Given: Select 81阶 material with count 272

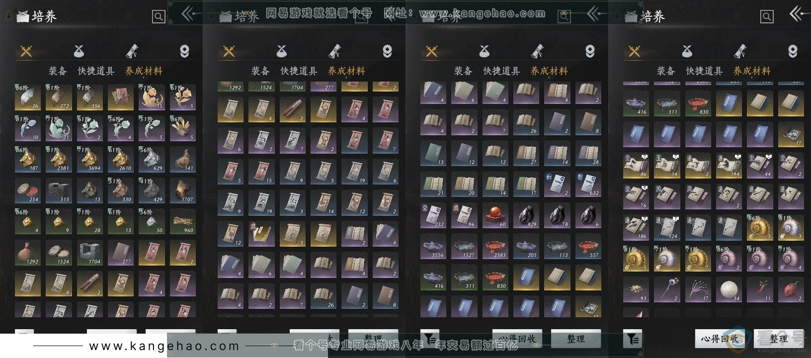Looking at the screenshot, I should click(x=58, y=97).
